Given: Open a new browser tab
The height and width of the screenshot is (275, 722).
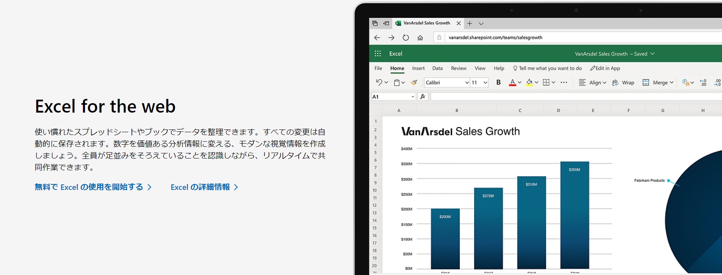Looking at the screenshot, I should pos(470,24).
